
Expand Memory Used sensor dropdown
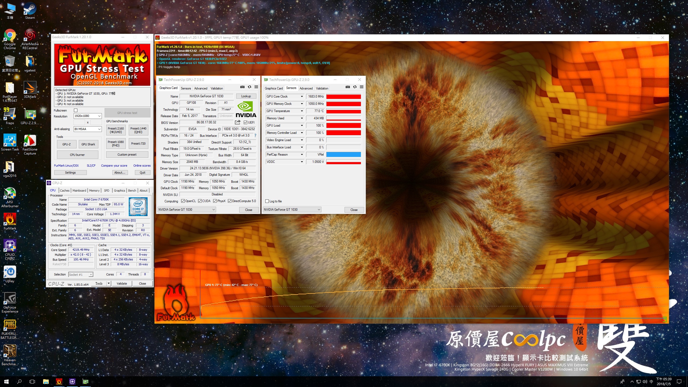tap(302, 118)
